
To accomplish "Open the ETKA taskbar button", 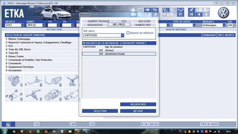I will point(86,131).
